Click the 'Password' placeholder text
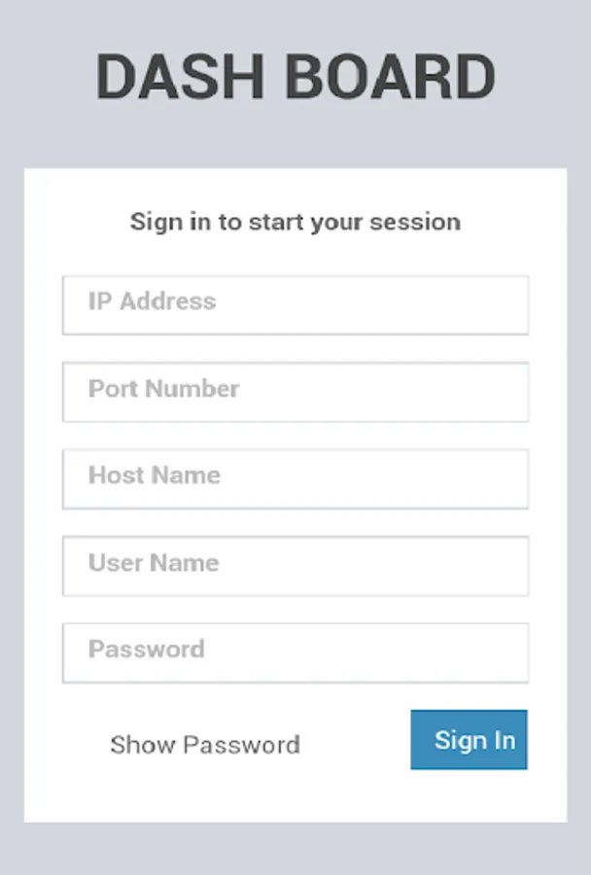This screenshot has height=875, width=591. point(146,649)
